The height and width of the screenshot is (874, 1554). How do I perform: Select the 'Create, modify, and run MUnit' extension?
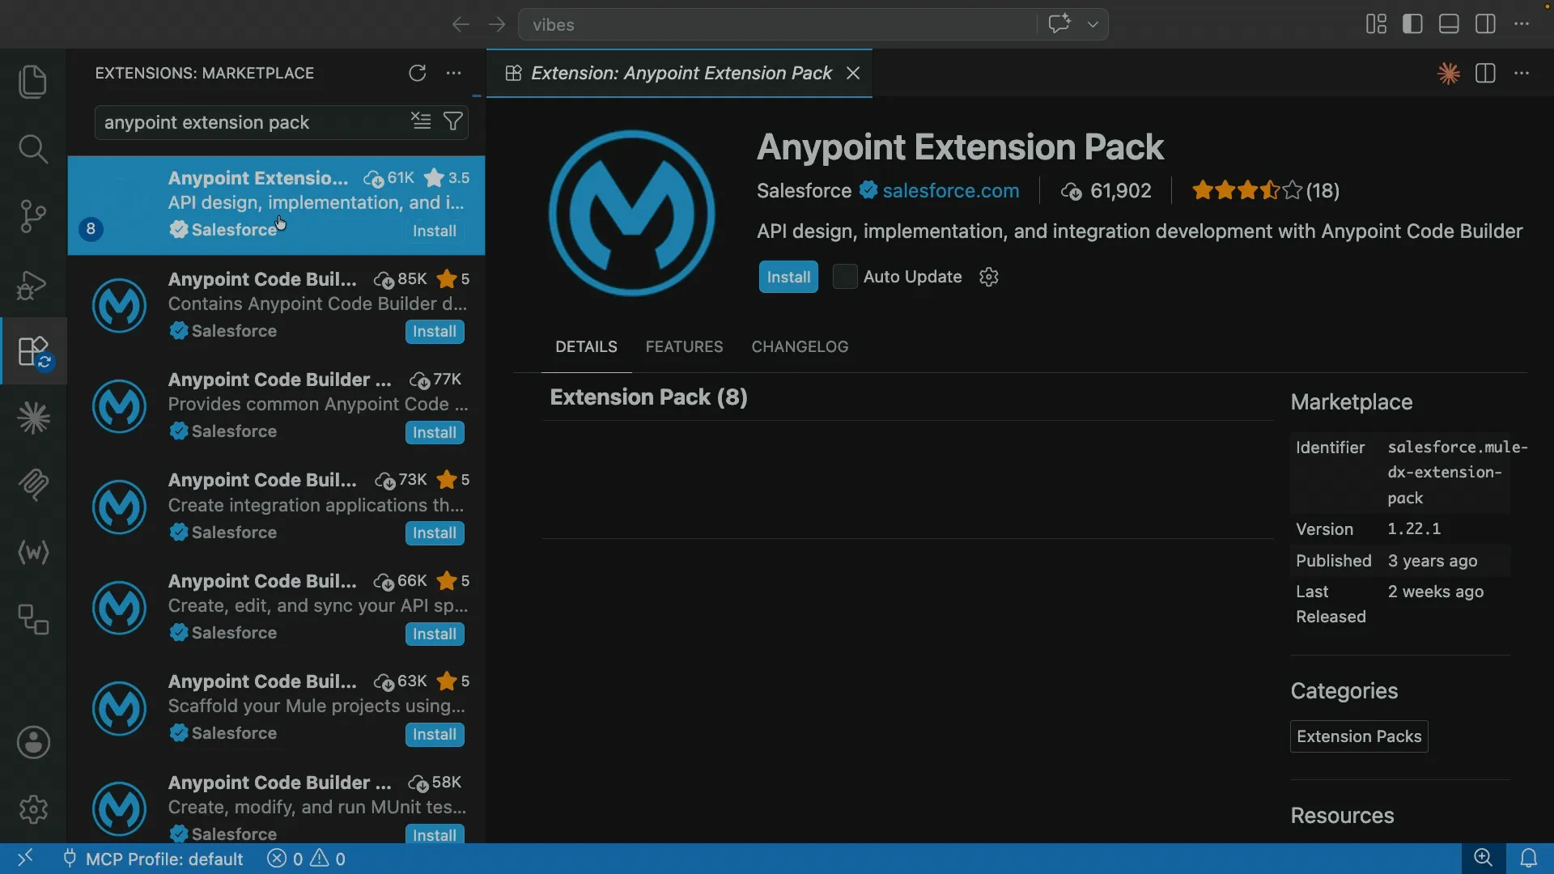(x=276, y=808)
